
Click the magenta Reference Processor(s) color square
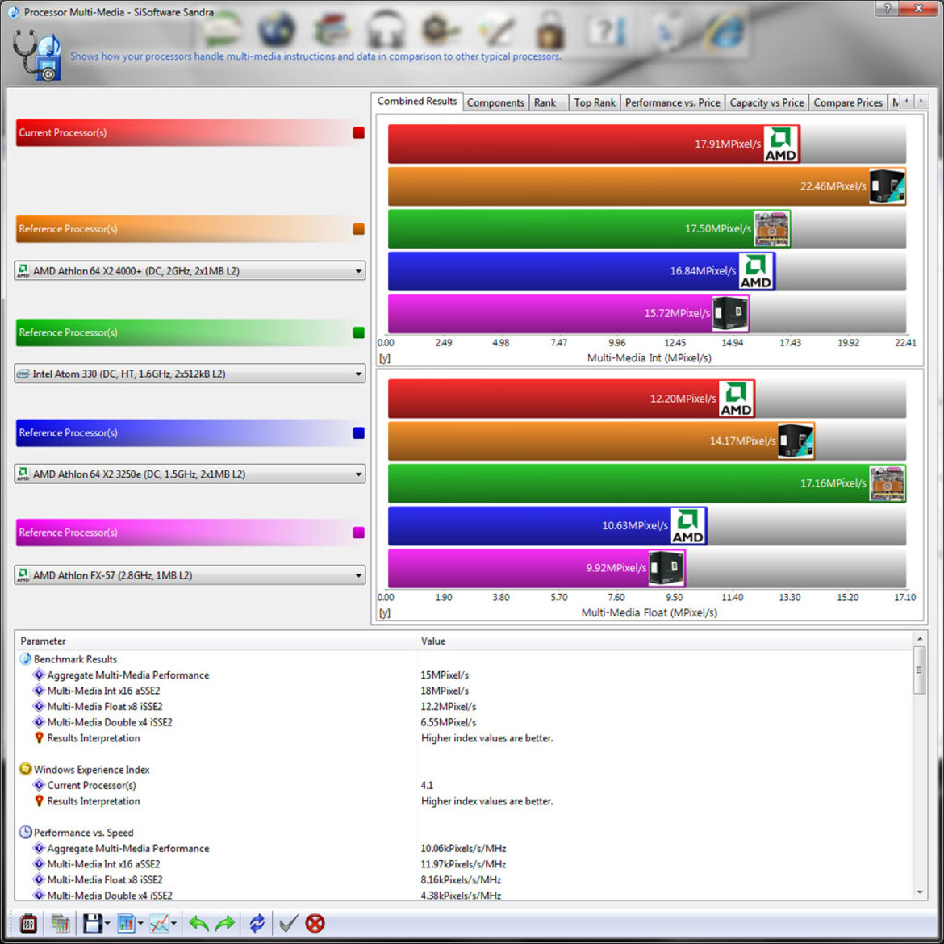coord(358,533)
